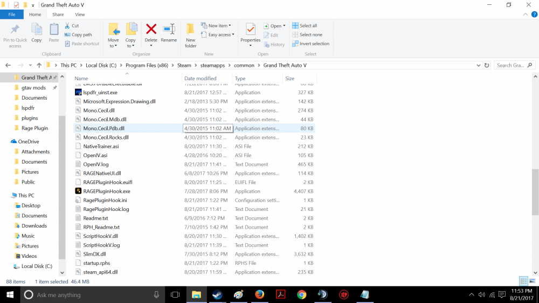This screenshot has height=303, width=539.
Task: Select Local Disk (C:) in navigation pane
Action: [37, 266]
